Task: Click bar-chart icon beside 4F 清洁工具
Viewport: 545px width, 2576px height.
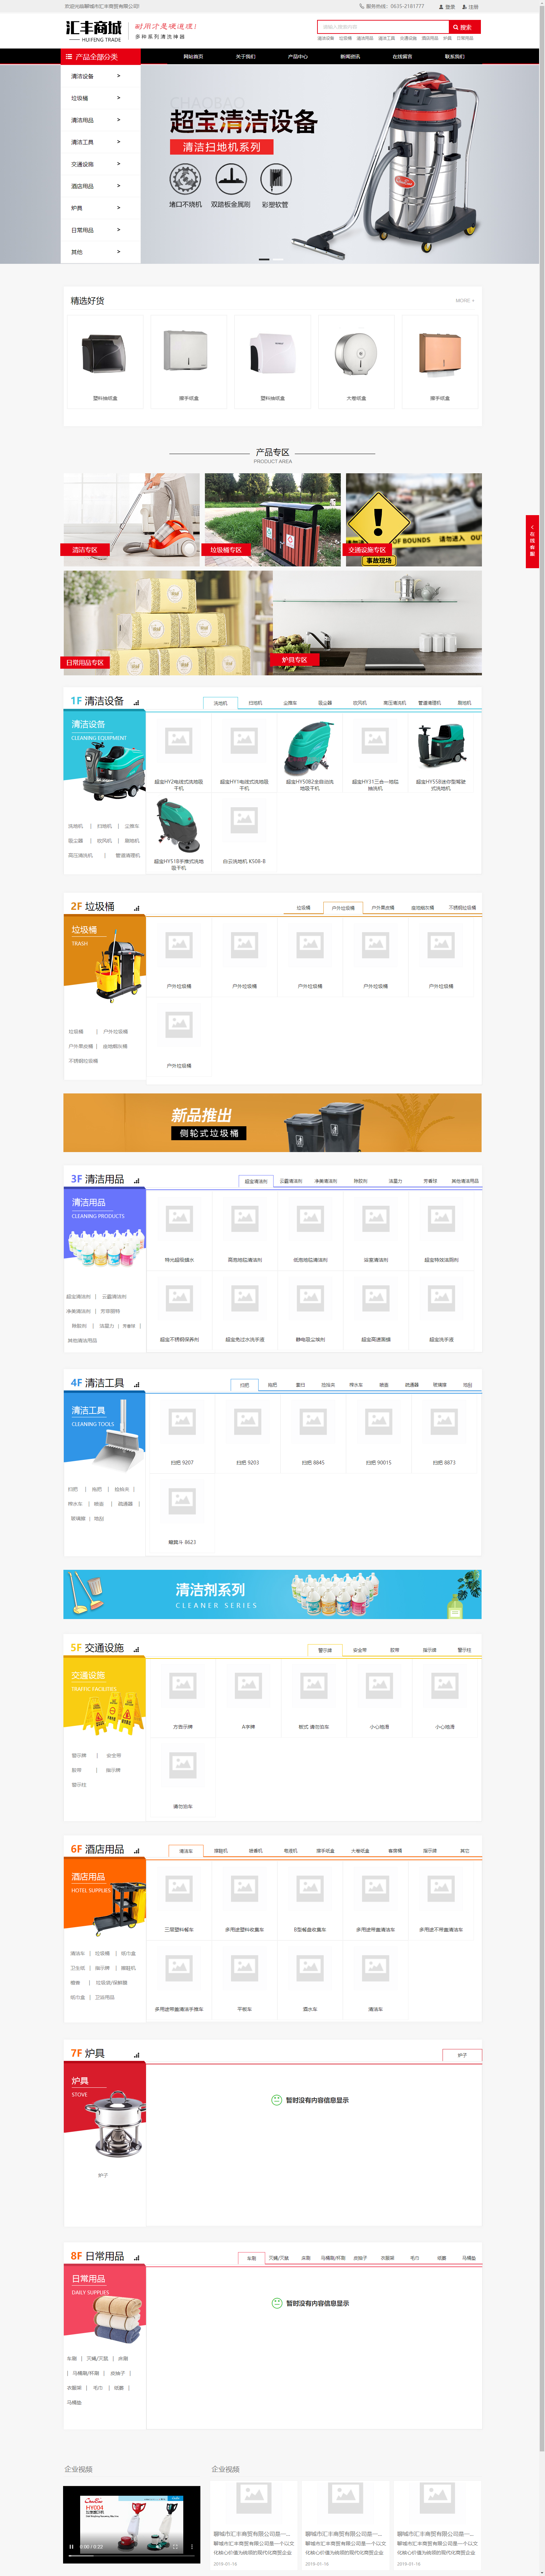Action: [137, 1385]
